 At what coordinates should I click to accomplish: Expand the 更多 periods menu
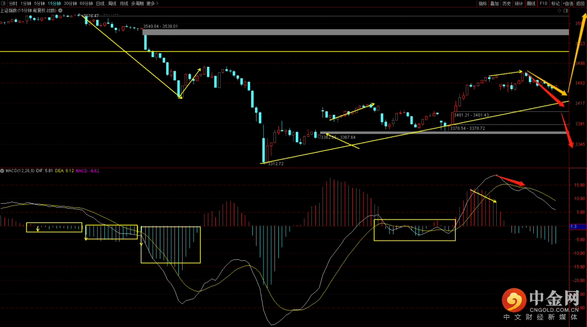[152, 3]
